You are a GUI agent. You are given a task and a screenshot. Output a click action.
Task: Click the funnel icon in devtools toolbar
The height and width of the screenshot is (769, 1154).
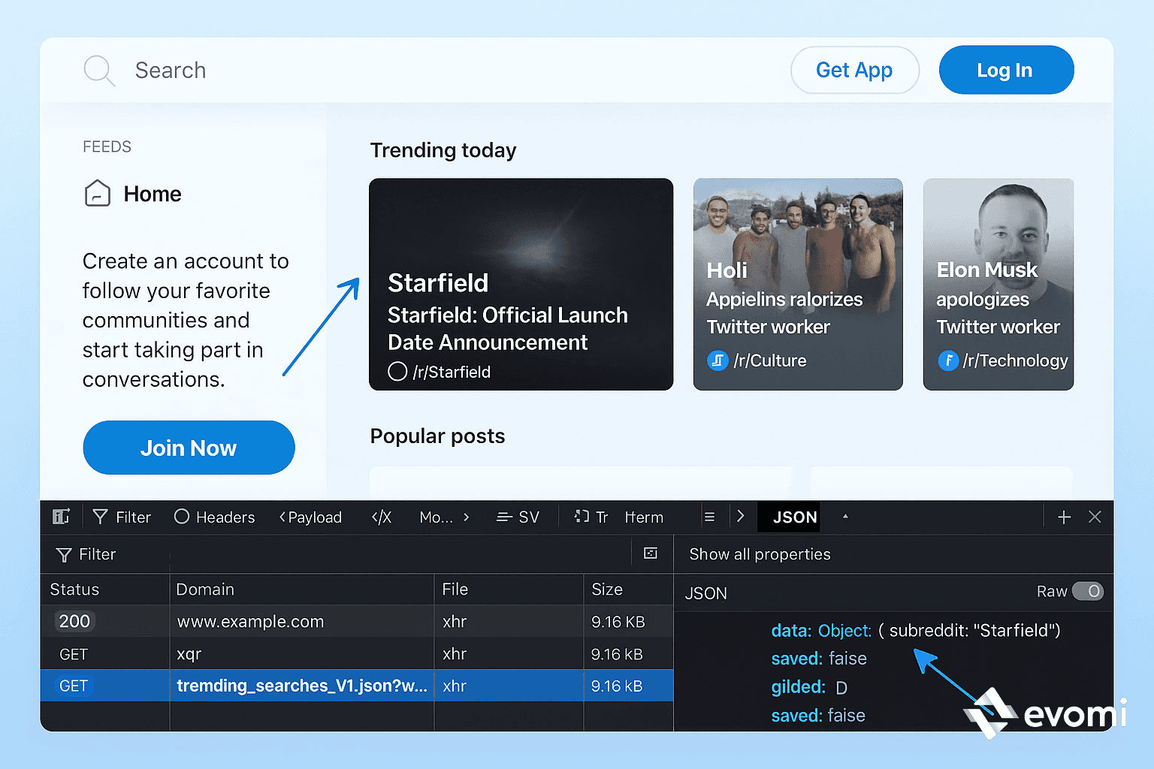100,517
